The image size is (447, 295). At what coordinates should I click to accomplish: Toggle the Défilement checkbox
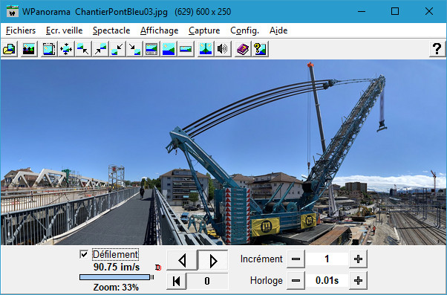(x=83, y=254)
